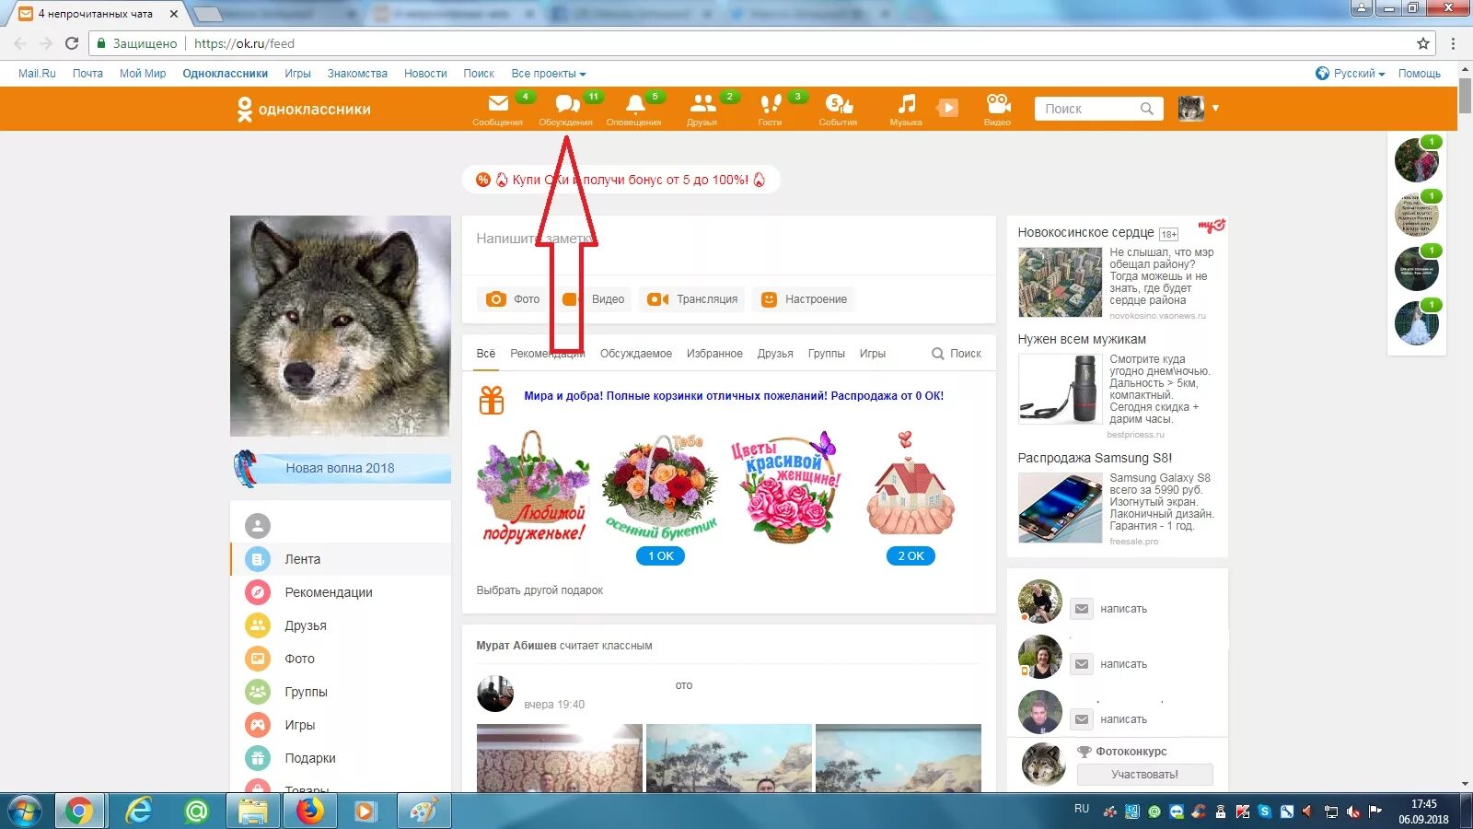Open Музыка music icon

[x=907, y=109]
